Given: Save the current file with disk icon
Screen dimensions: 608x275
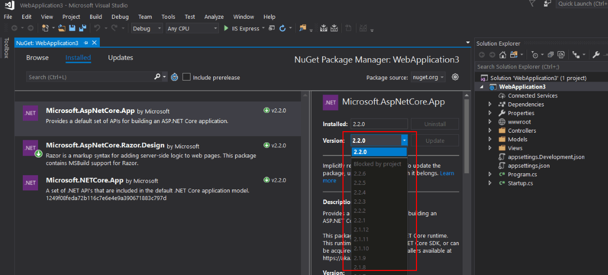Looking at the screenshot, I should [71, 28].
